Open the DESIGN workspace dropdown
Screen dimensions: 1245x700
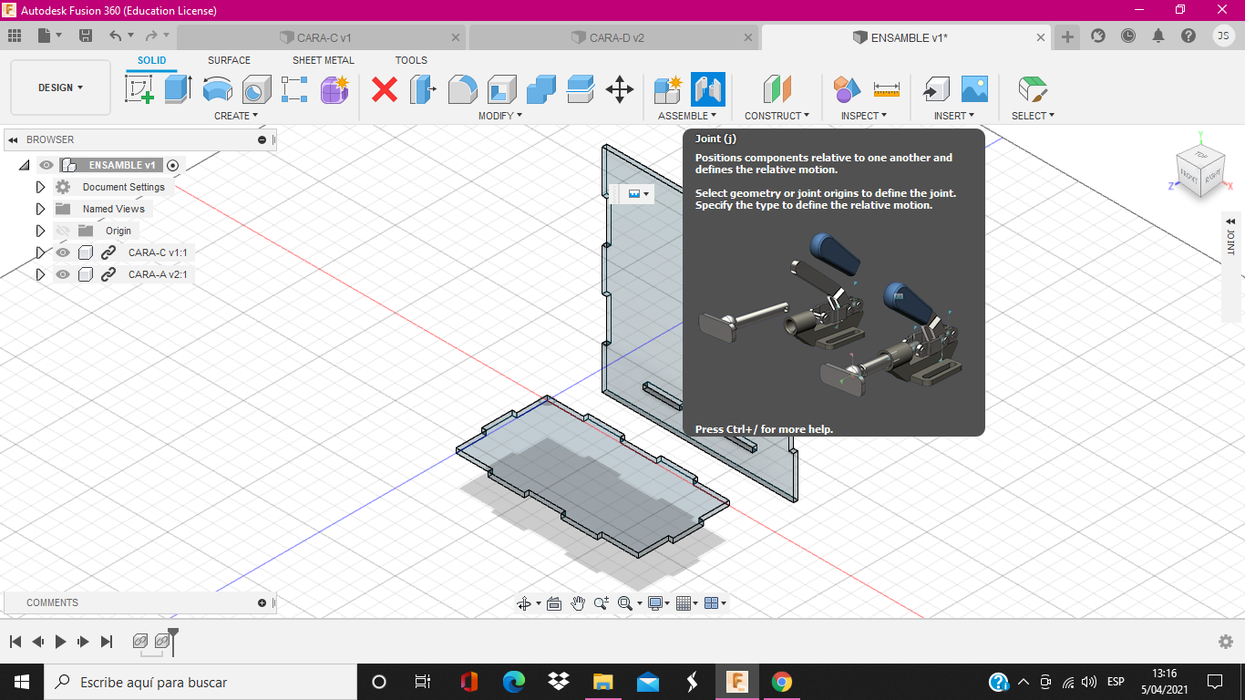(x=60, y=87)
